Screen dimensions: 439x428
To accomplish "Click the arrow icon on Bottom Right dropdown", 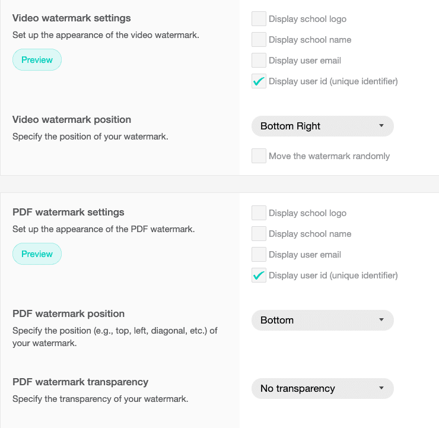I will coord(381,126).
